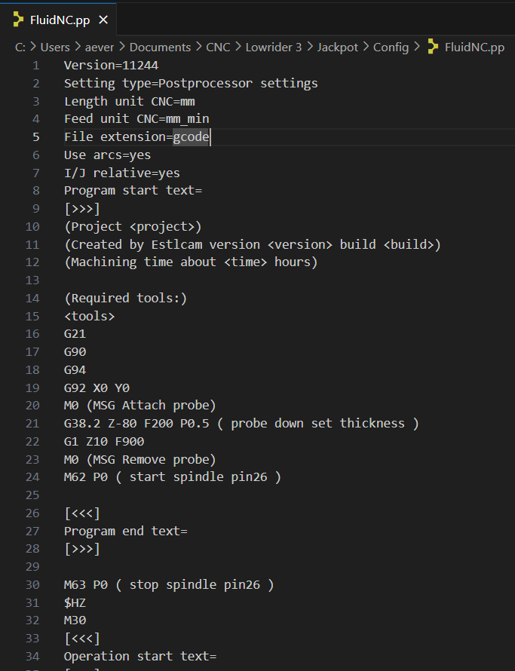Click the C: drive entry in the breadcrumb
This screenshot has height=671, width=515.
(x=19, y=47)
